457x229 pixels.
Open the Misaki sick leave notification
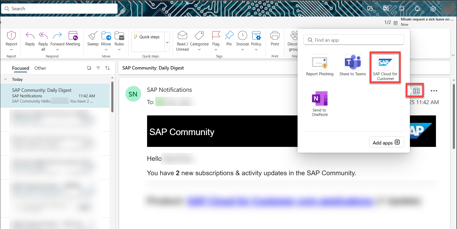point(427,22)
